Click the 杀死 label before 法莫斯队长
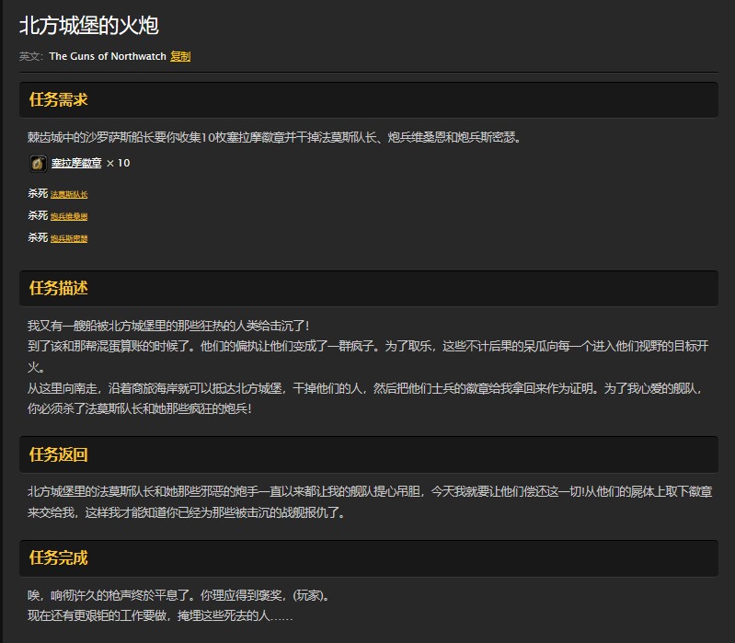 (37, 194)
